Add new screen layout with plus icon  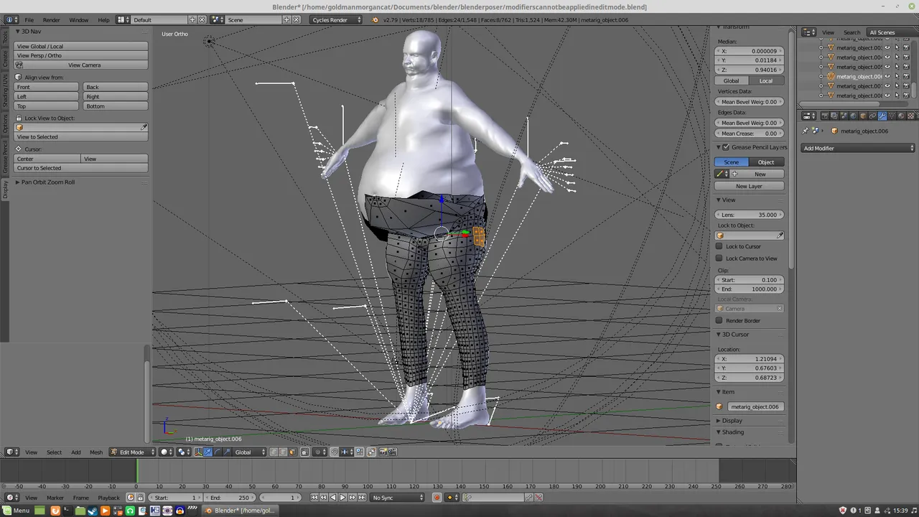[192, 19]
